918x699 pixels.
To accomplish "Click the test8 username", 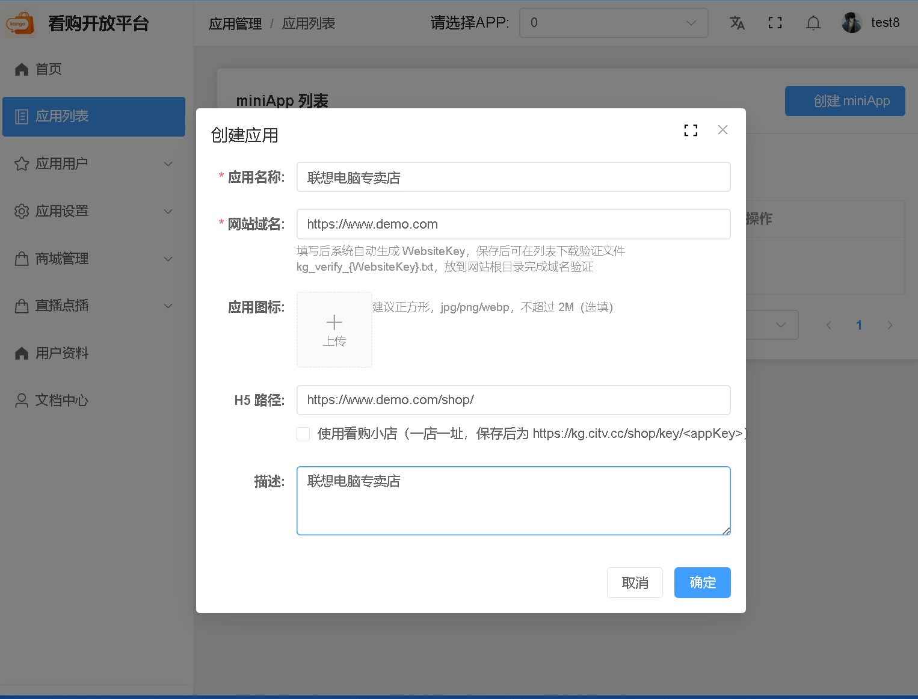I will [885, 23].
